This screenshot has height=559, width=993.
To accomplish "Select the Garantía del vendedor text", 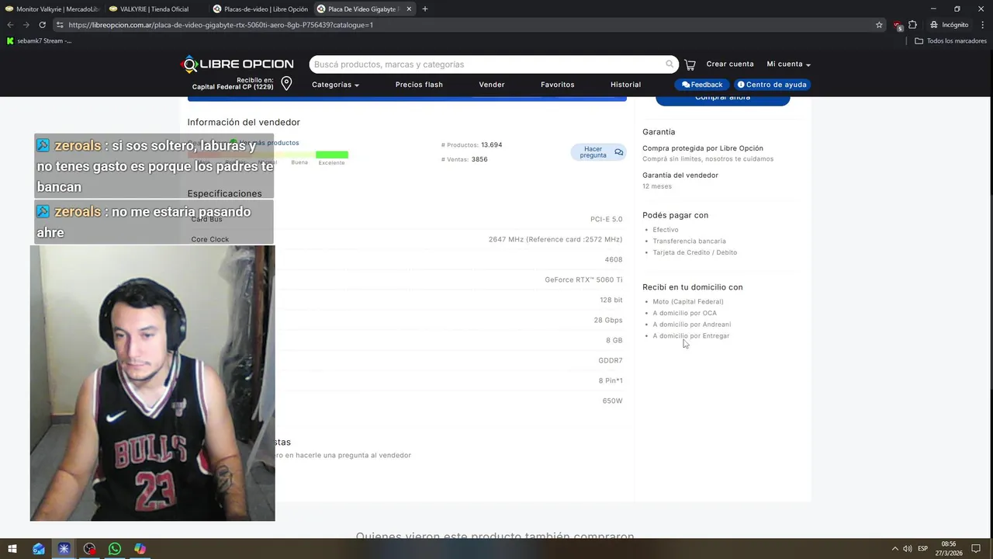I will [680, 175].
